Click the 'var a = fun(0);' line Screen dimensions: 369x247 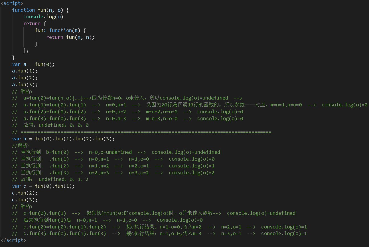tap(33, 64)
